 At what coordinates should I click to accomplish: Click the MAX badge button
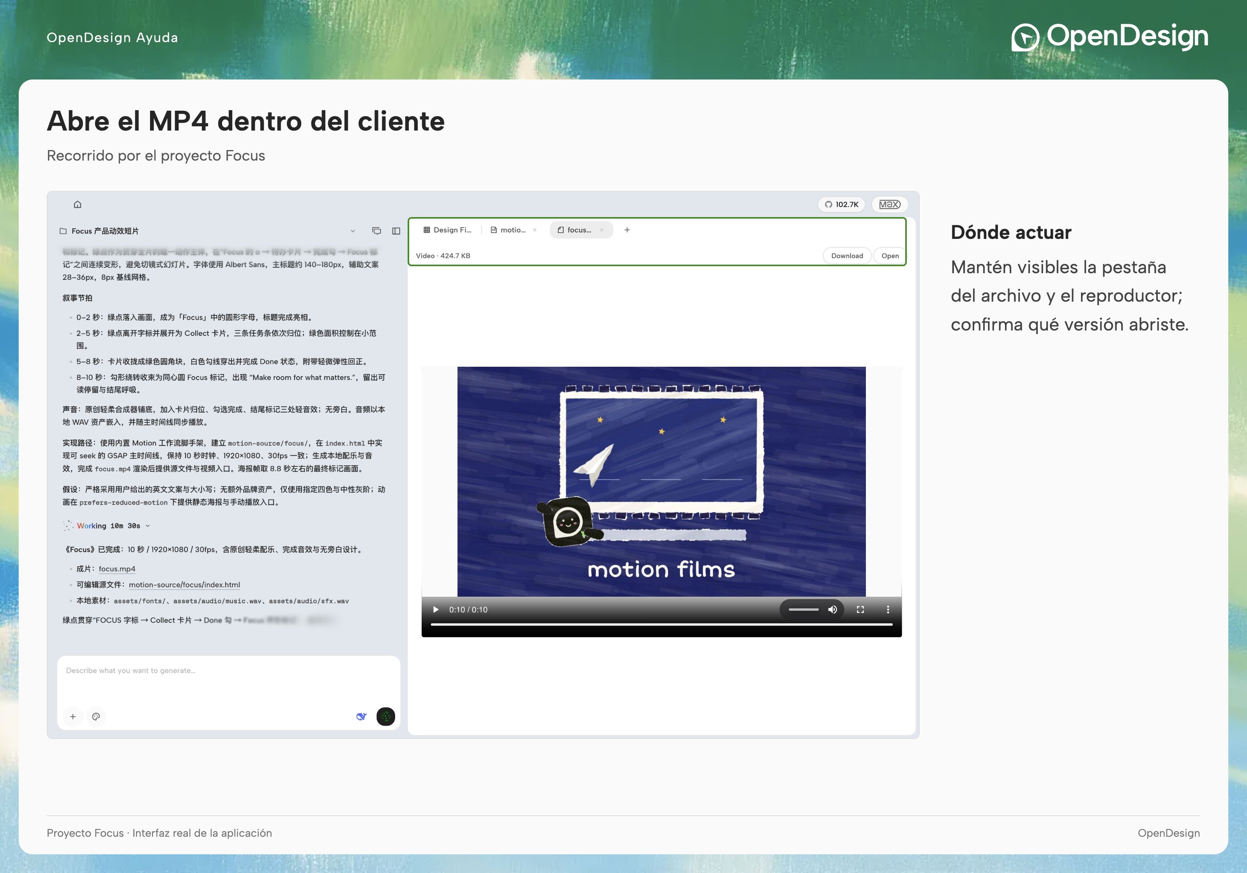point(890,204)
